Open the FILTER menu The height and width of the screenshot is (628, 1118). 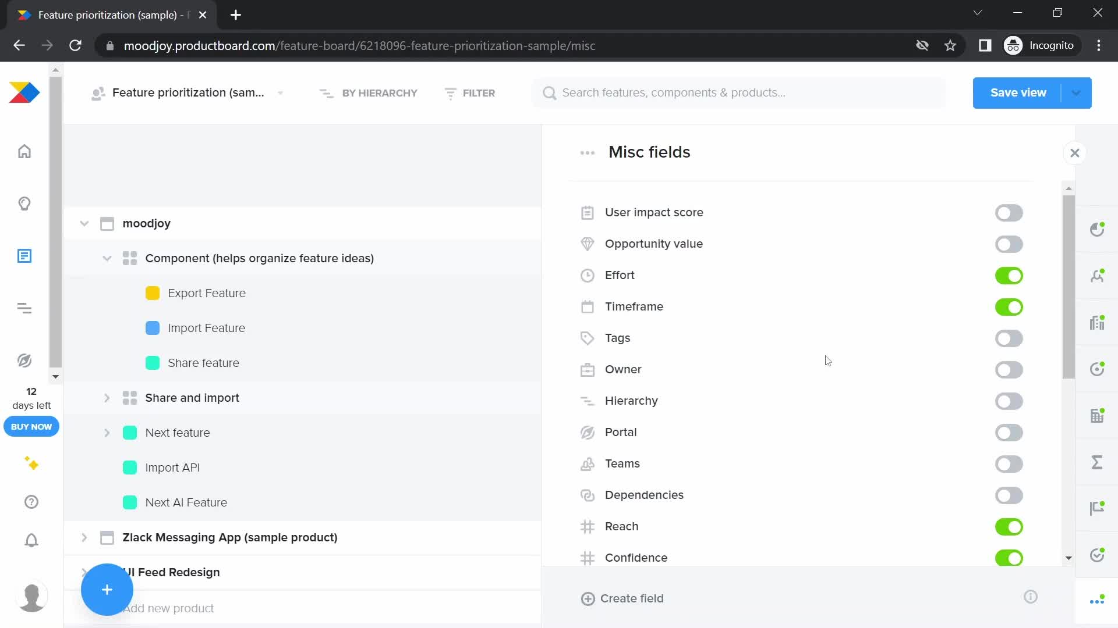click(469, 93)
